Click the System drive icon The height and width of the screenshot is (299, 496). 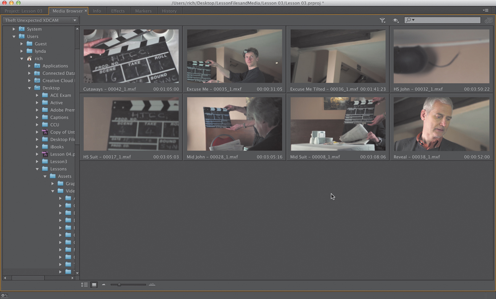pyautogui.click(x=22, y=29)
